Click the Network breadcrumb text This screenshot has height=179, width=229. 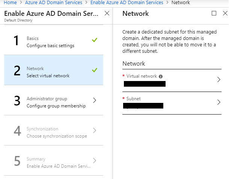tap(181, 2)
